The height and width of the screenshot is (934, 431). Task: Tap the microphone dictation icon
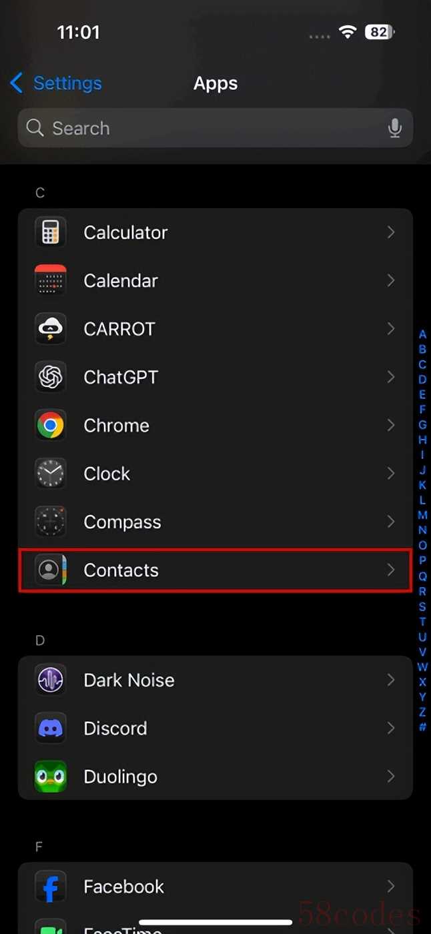pos(395,128)
